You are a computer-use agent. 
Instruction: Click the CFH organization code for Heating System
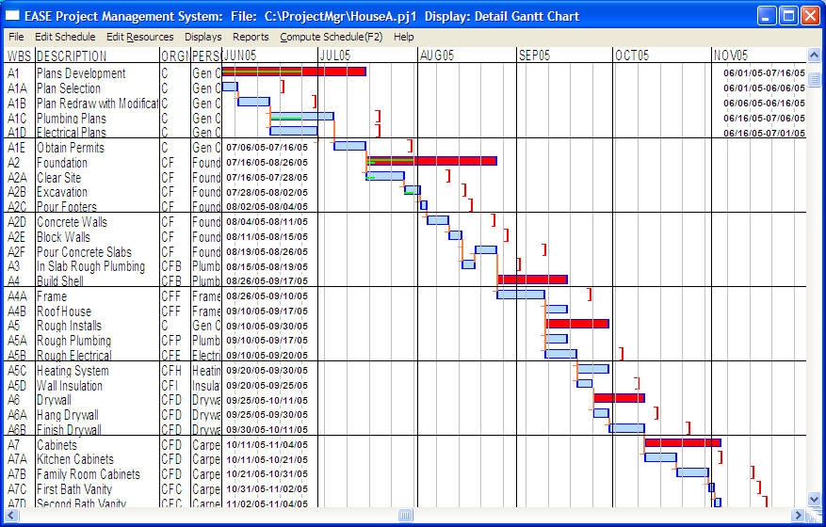(171, 371)
